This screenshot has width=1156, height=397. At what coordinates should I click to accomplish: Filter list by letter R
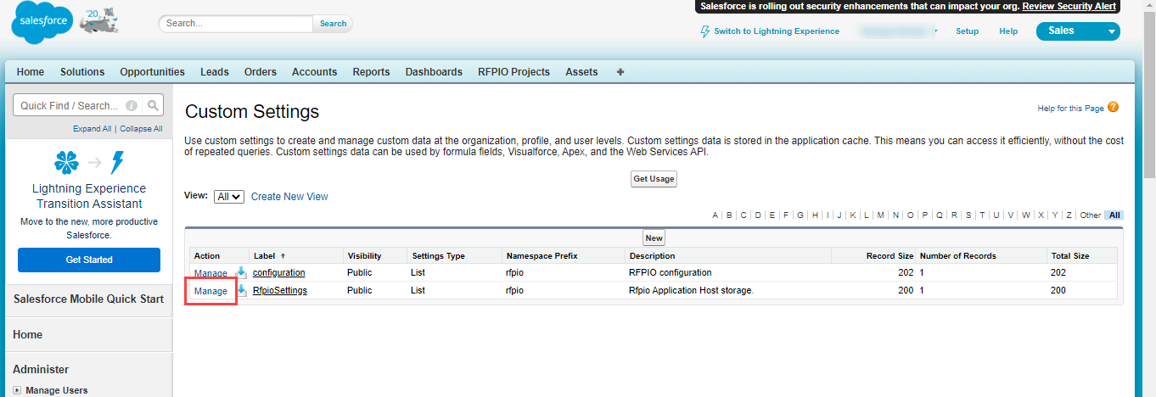point(954,215)
